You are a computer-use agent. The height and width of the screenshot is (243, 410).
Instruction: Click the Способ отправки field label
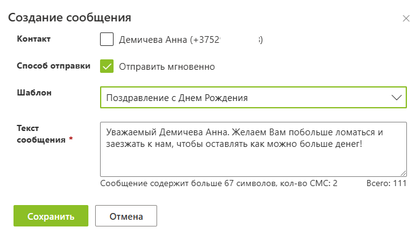click(53, 65)
